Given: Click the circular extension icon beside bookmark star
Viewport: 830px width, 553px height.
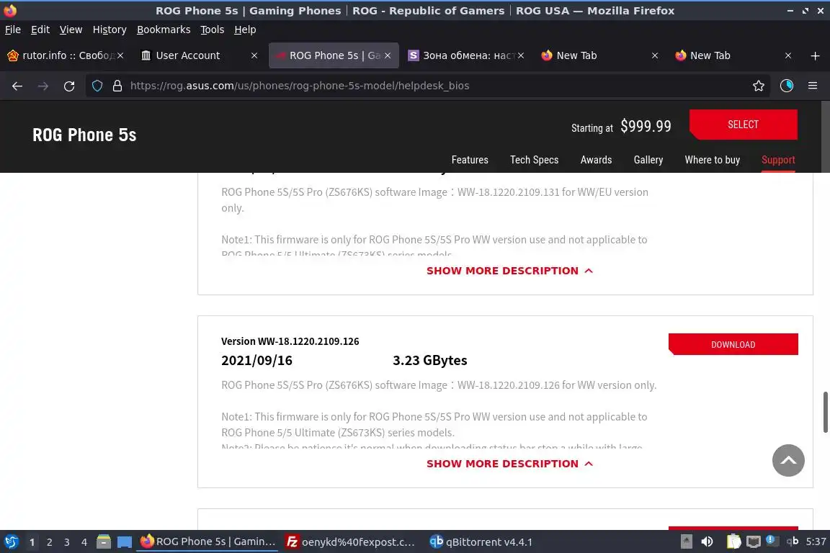Looking at the screenshot, I should coord(787,86).
